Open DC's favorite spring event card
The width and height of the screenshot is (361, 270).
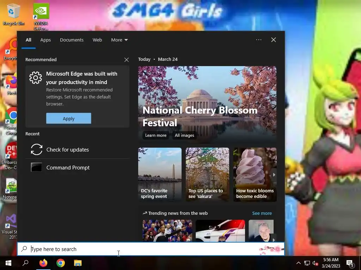point(160,175)
